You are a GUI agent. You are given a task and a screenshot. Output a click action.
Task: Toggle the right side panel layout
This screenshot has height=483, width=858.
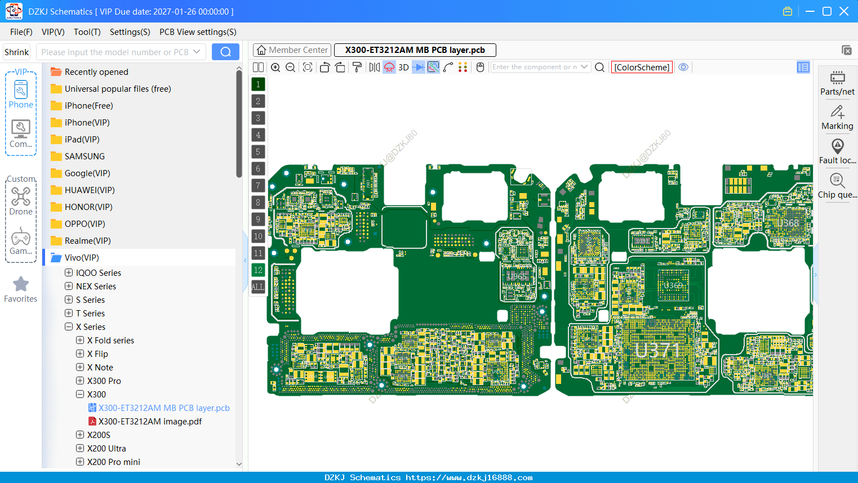[x=803, y=67]
